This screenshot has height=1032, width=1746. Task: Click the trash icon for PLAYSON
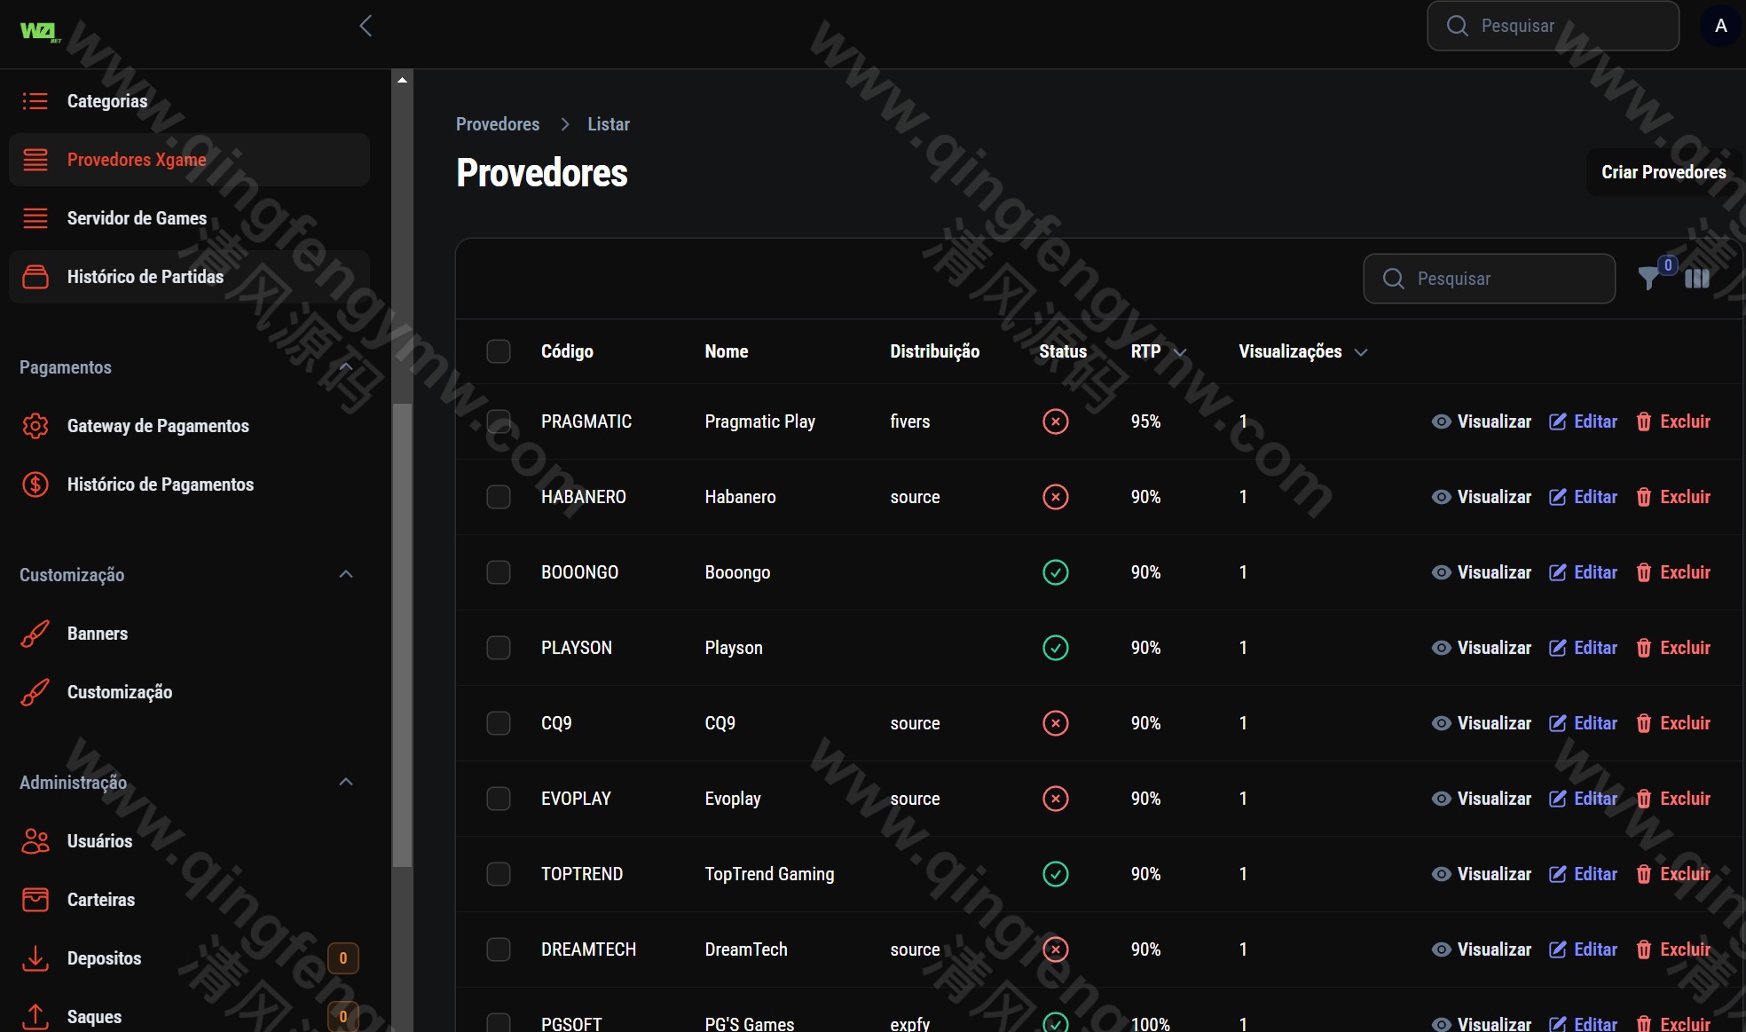(1643, 648)
